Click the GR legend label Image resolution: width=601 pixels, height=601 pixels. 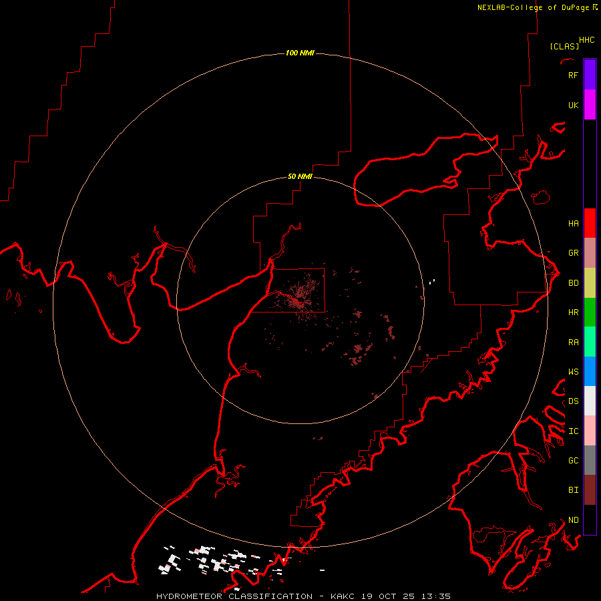[x=573, y=253]
